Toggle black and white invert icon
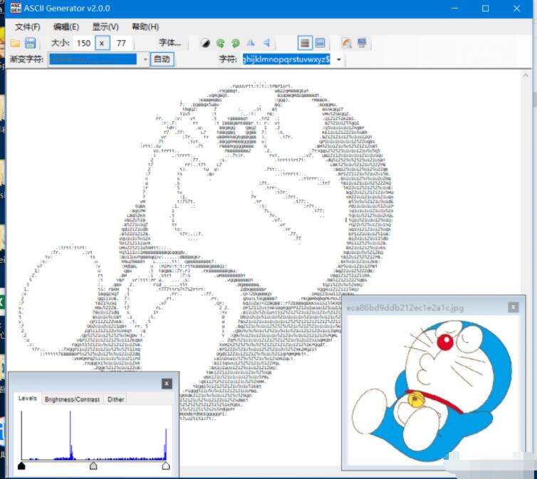This screenshot has height=479, width=537. tap(205, 43)
